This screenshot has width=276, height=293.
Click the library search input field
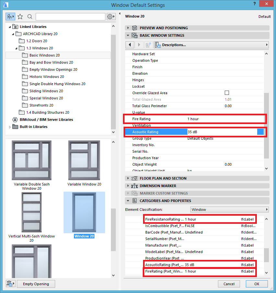pos(70,17)
